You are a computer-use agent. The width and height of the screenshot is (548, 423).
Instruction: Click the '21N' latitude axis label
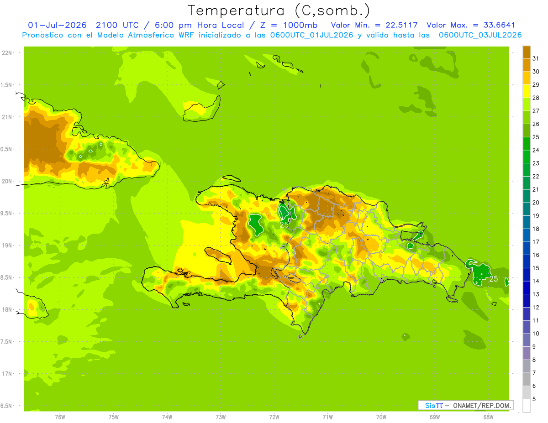coord(7,117)
